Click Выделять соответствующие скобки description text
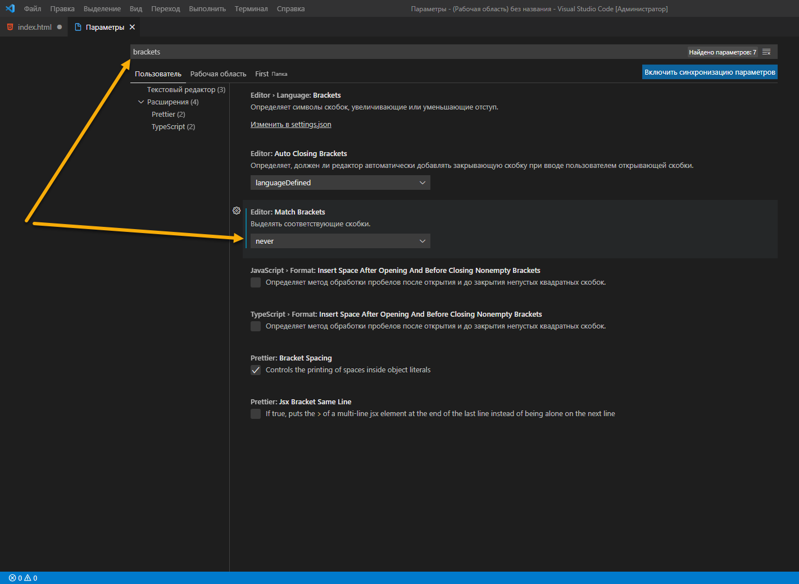 (310, 223)
